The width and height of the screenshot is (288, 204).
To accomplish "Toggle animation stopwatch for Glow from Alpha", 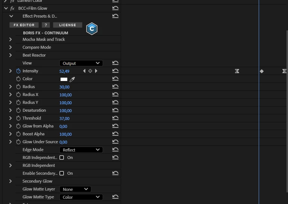I will (x=18, y=126).
